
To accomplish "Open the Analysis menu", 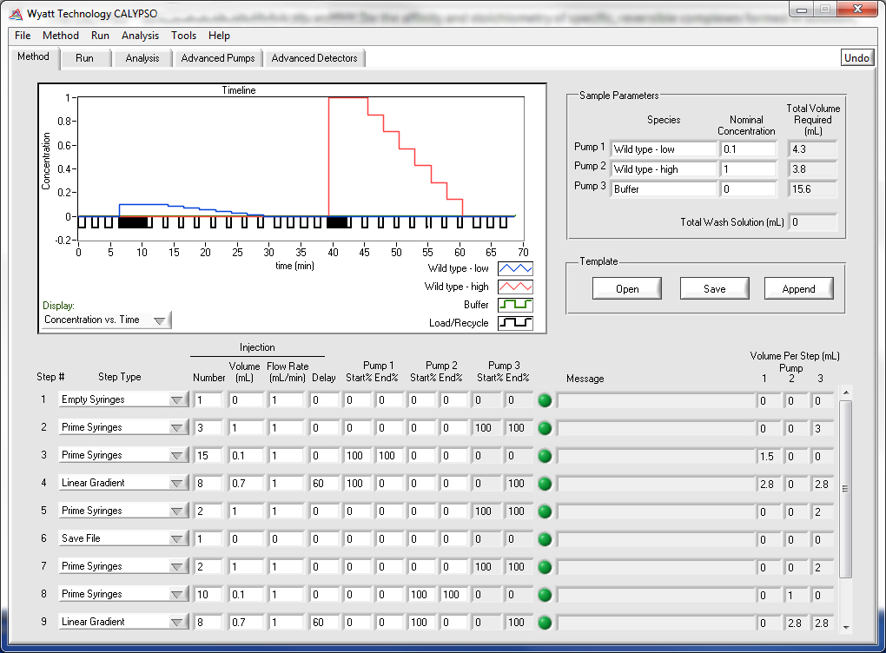I will point(140,36).
